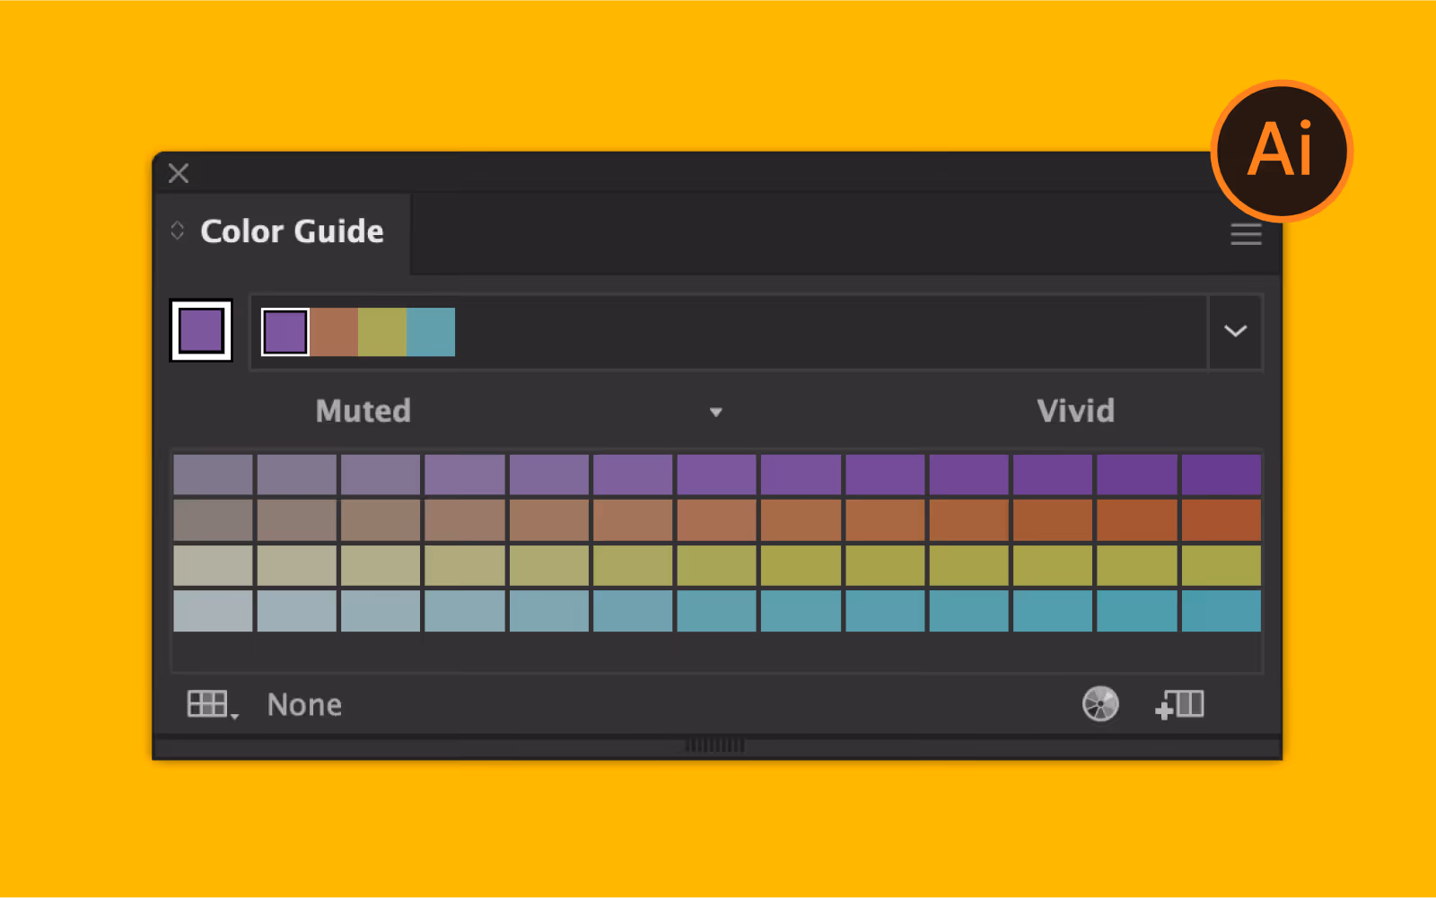Image resolution: width=1436 pixels, height=898 pixels.
Task: Click the Vivid label
Action: 1075,411
